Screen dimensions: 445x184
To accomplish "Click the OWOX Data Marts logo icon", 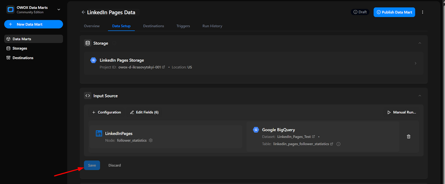I will pyautogui.click(x=10, y=10).
